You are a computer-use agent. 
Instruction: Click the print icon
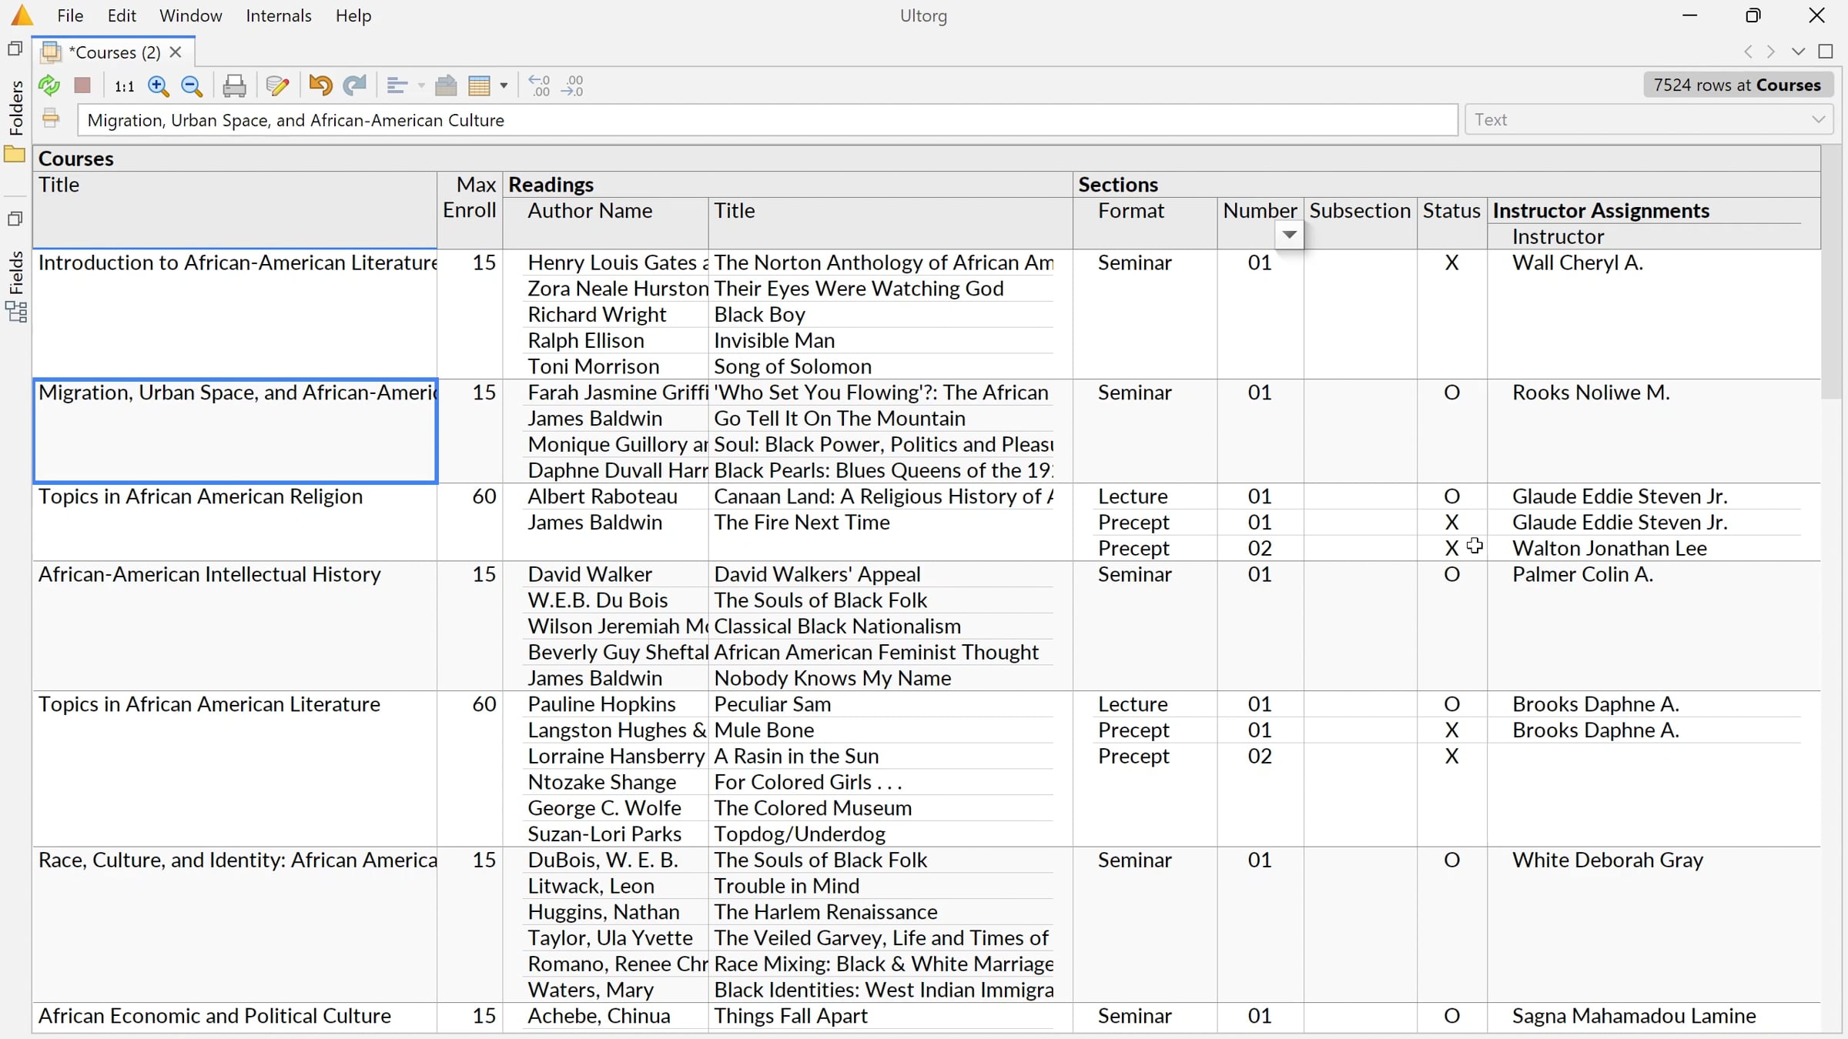[234, 85]
